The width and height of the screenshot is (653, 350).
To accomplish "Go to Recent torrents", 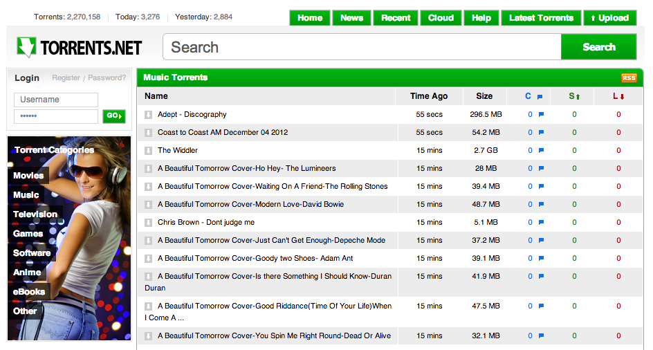I will 396,18.
